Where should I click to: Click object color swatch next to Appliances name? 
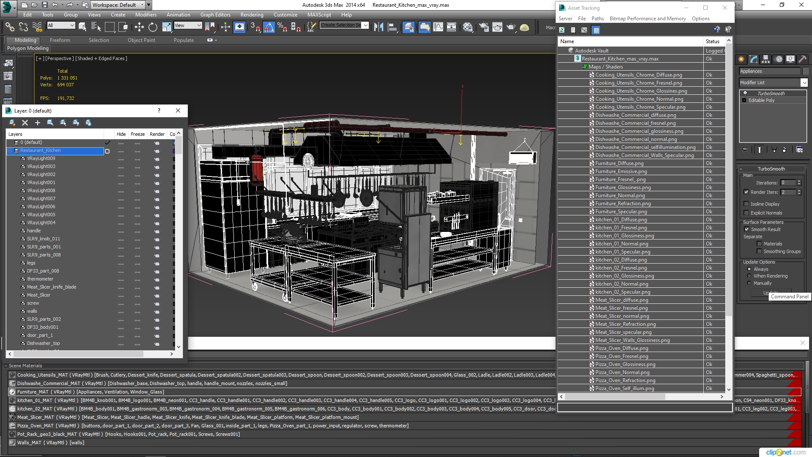pyautogui.click(x=806, y=71)
